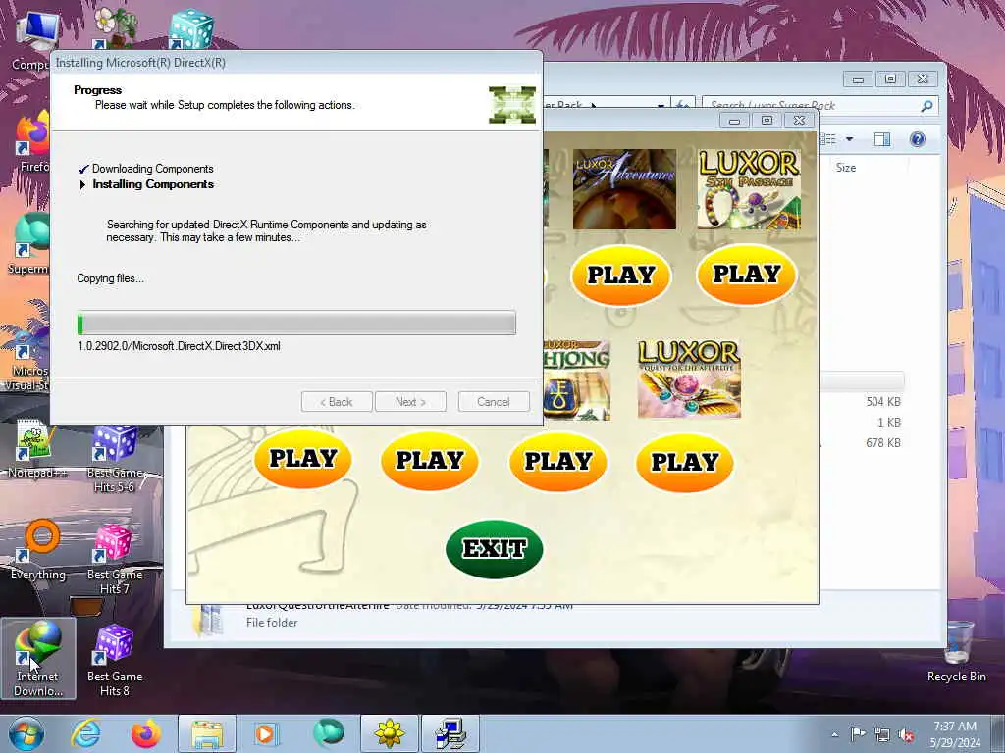Switch to the DirectX setup taskbar button

click(x=450, y=733)
